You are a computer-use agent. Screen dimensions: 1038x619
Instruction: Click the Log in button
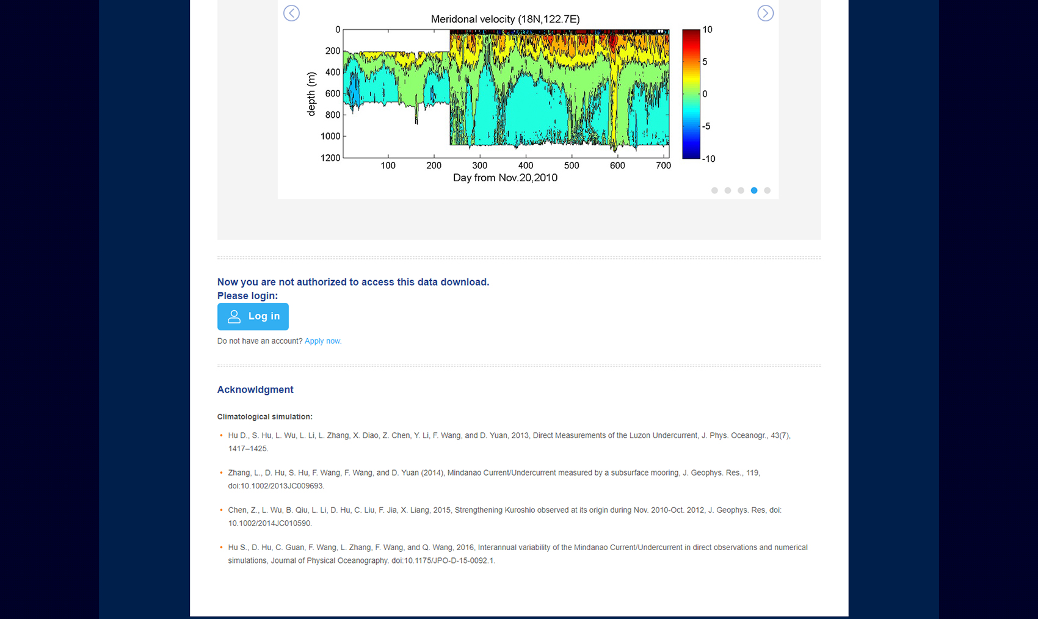253,316
